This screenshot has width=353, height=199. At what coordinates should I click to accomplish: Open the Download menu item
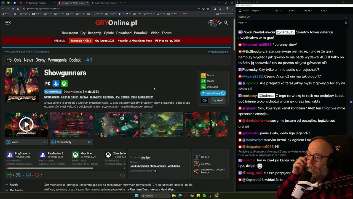[124, 33]
